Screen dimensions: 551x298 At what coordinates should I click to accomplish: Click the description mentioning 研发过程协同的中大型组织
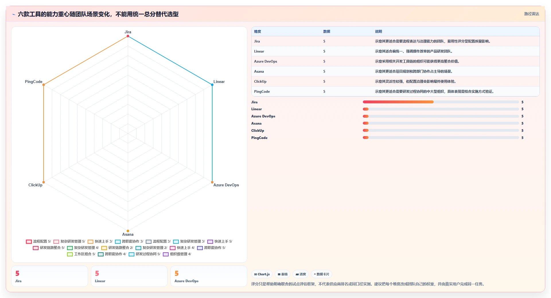[x=435, y=92]
